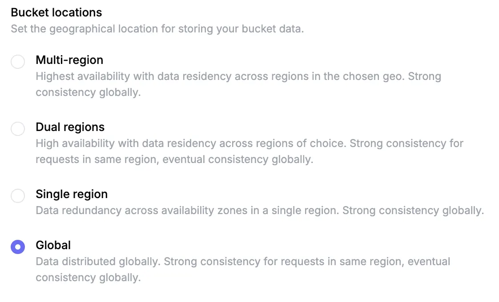Viewport: 499px width, 302px height.
Task: Click the Single region description text
Action: 259,211
